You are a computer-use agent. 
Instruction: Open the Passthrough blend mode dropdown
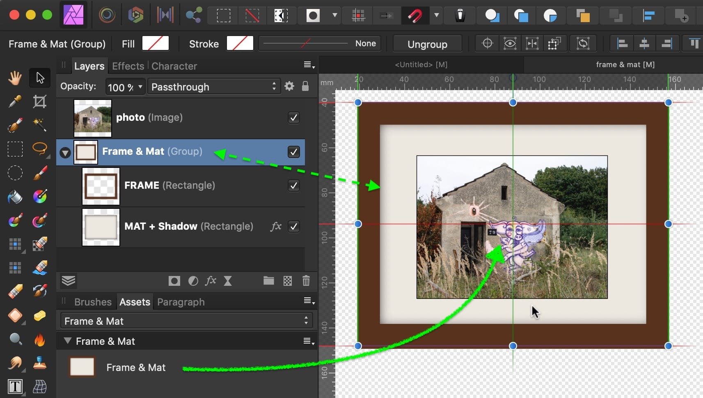[213, 86]
